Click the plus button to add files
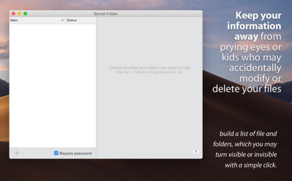This screenshot has width=292, height=181. (16, 153)
